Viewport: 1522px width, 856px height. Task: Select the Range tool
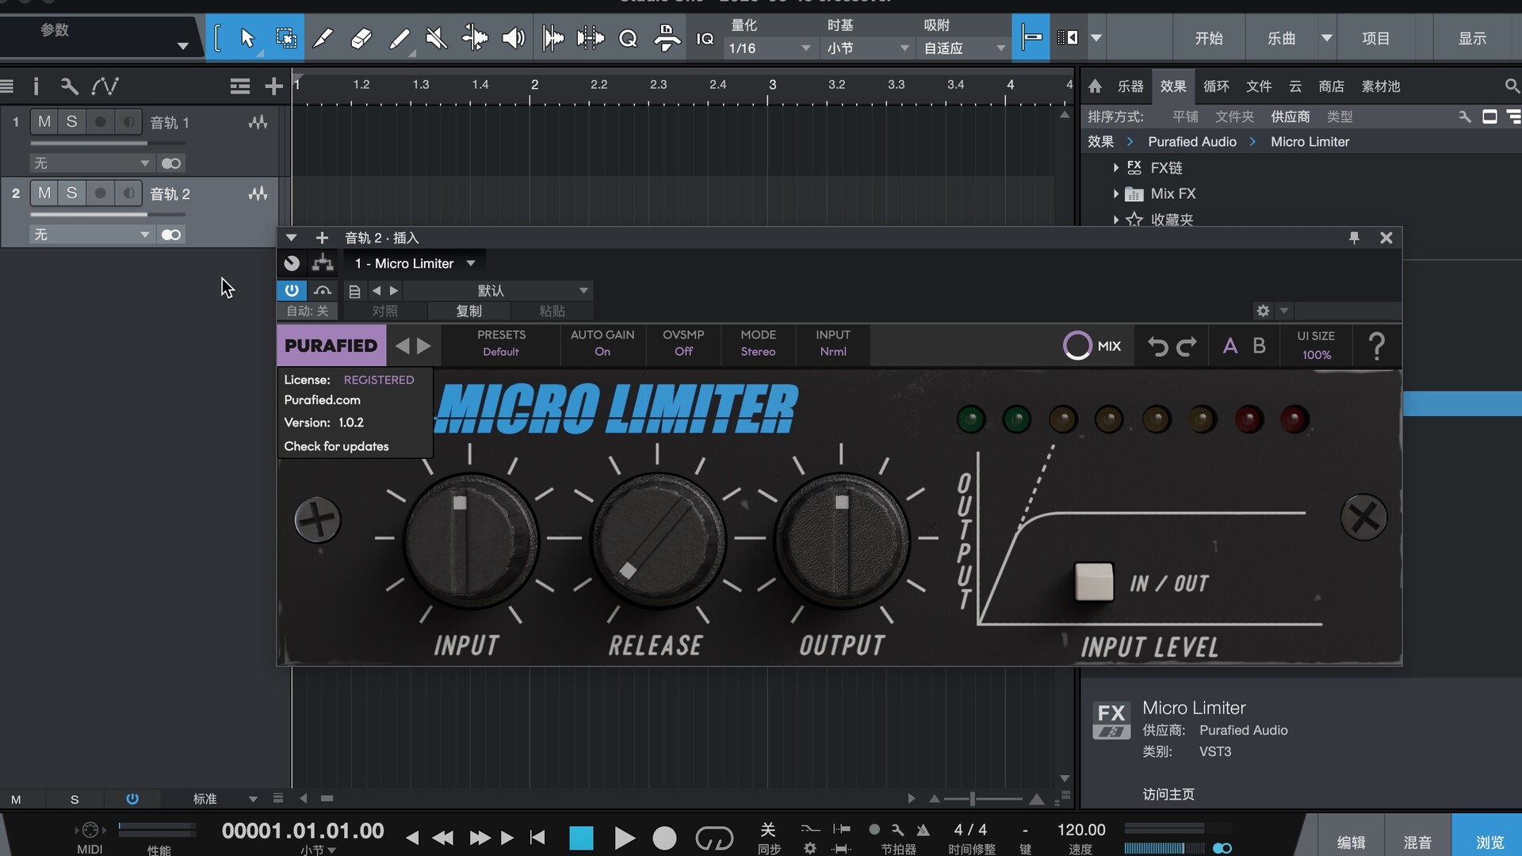pos(285,38)
